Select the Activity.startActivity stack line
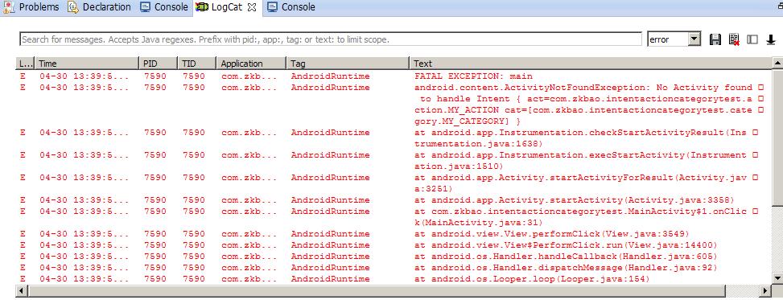The width and height of the screenshot is (783, 300). tap(394, 200)
